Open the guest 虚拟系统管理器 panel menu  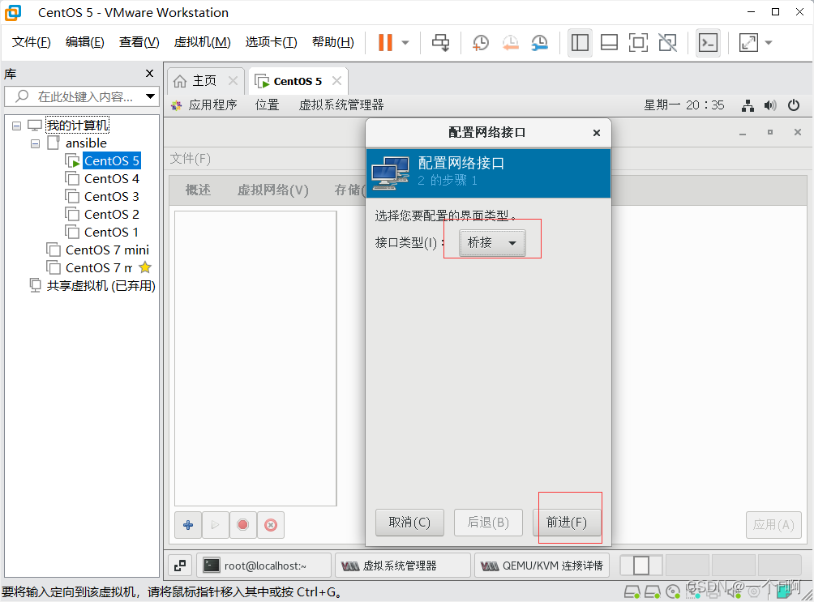[x=341, y=105]
